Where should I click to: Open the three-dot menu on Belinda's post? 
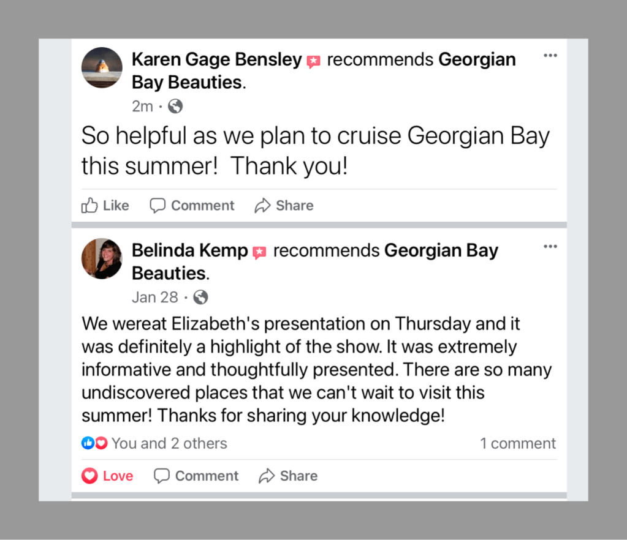click(x=550, y=247)
